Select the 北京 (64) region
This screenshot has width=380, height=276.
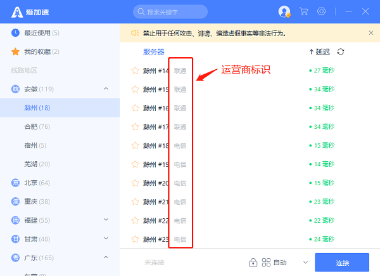(60, 183)
